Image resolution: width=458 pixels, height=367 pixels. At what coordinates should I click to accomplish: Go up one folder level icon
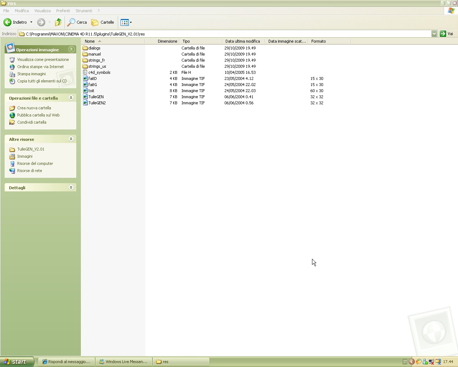coord(58,22)
